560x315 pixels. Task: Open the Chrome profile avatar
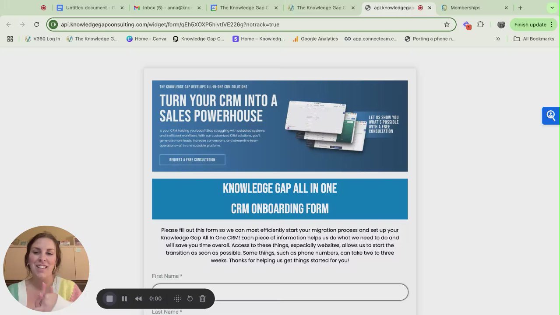click(x=501, y=24)
